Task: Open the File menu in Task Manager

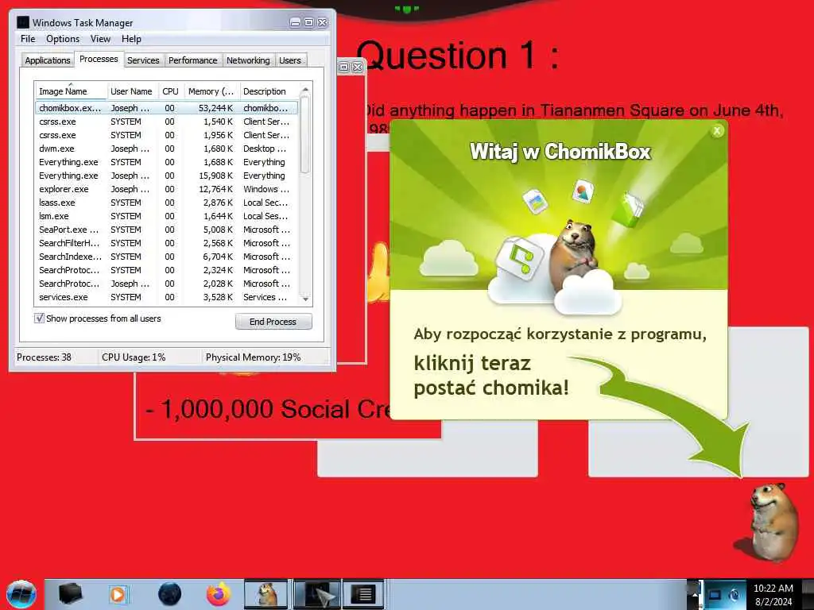Action: [28, 39]
